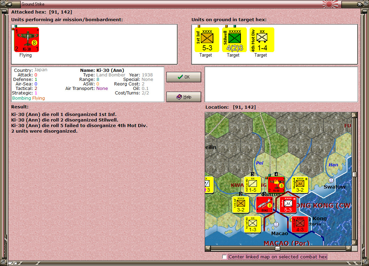Select the Ki-30 bomber unit counter

(26, 40)
